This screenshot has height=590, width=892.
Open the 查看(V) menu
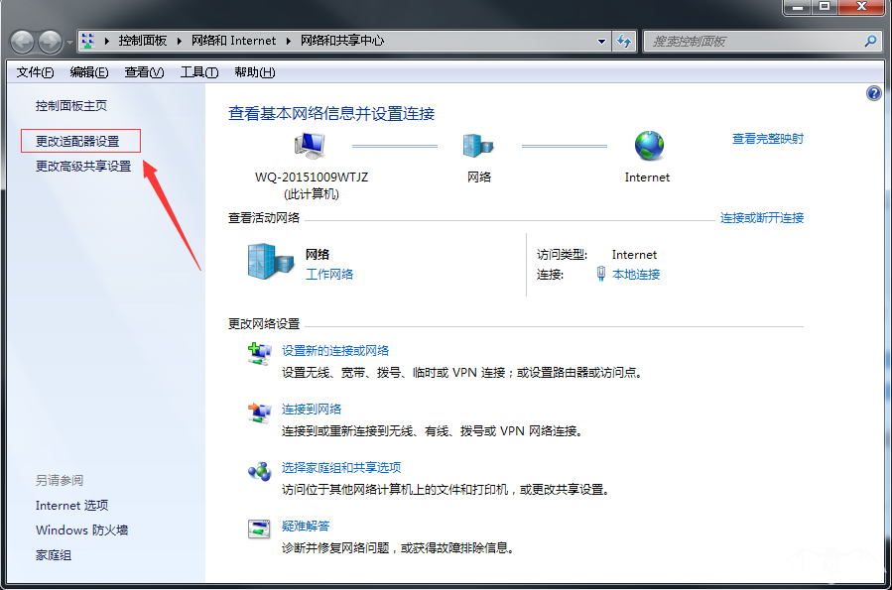(x=144, y=72)
